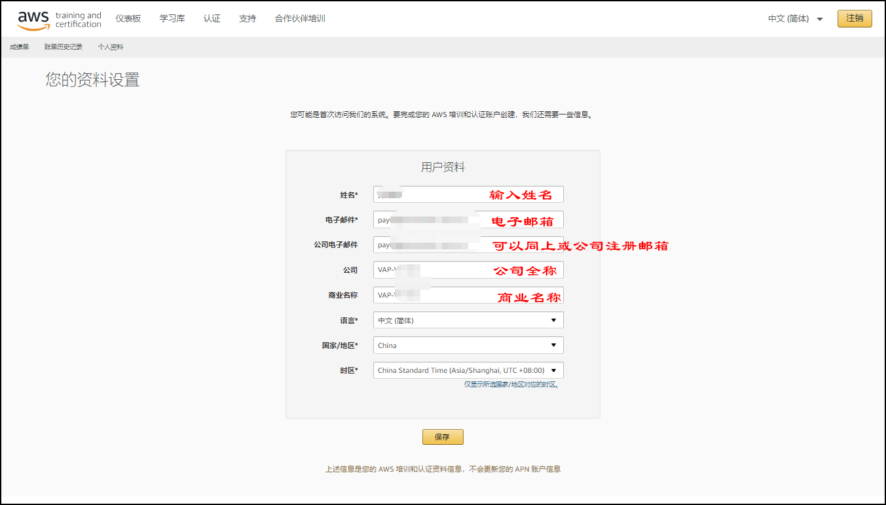
Task: Focus the 姓名 name input field
Action: 468,194
